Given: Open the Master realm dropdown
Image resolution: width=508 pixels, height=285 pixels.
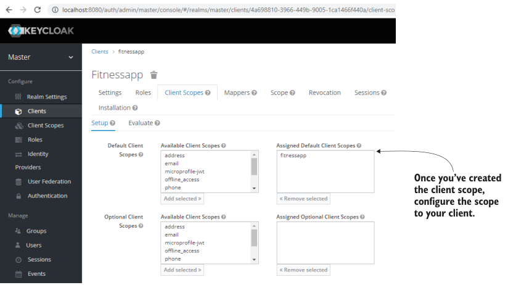Looking at the screenshot, I should (41, 57).
